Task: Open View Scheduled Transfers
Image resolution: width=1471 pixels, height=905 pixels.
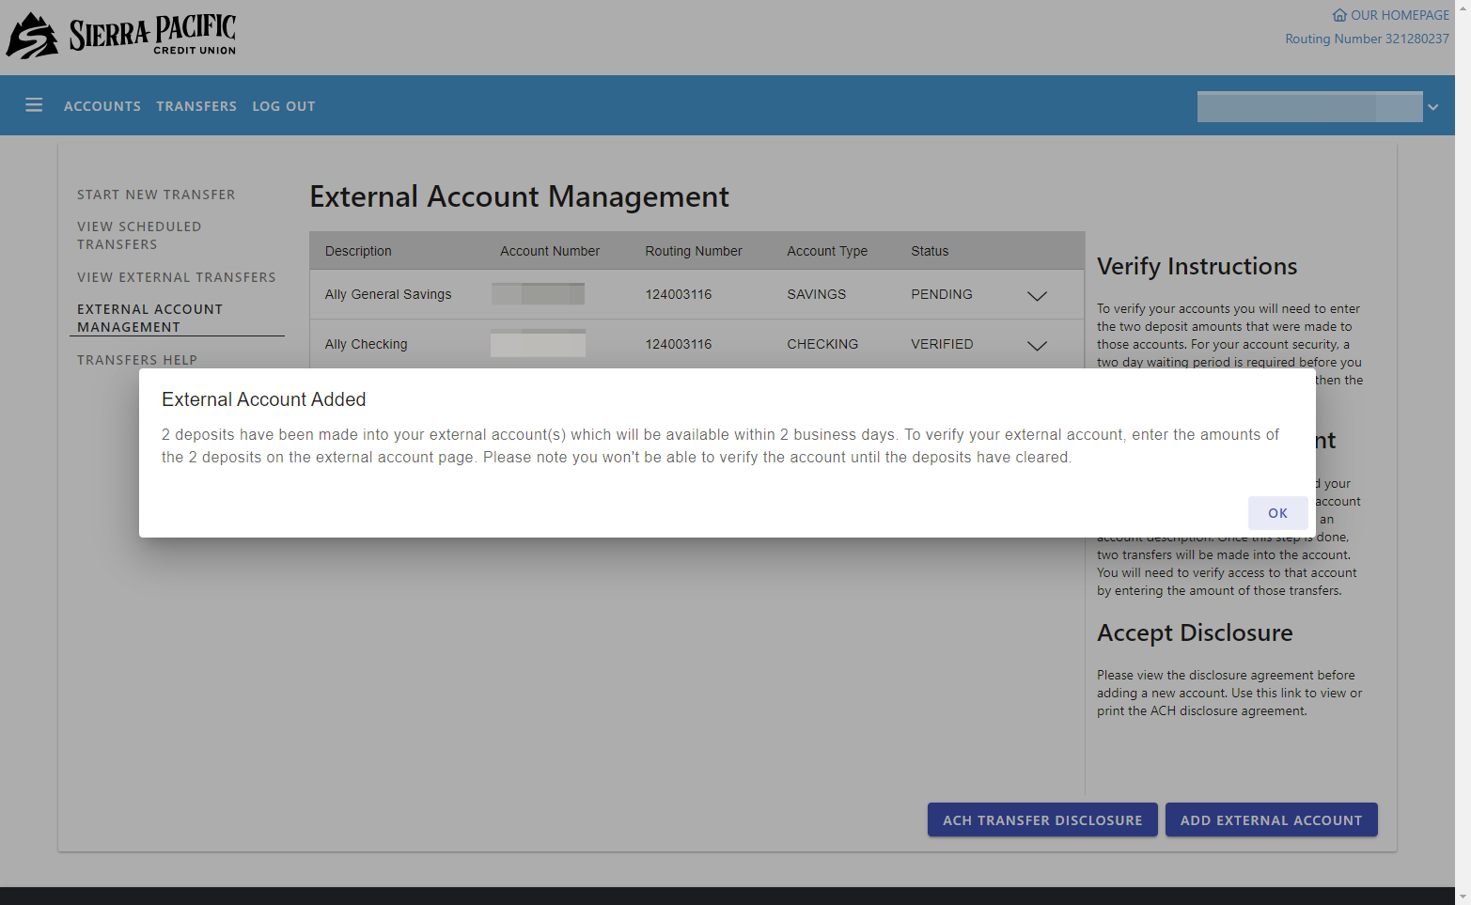Action: point(139,235)
